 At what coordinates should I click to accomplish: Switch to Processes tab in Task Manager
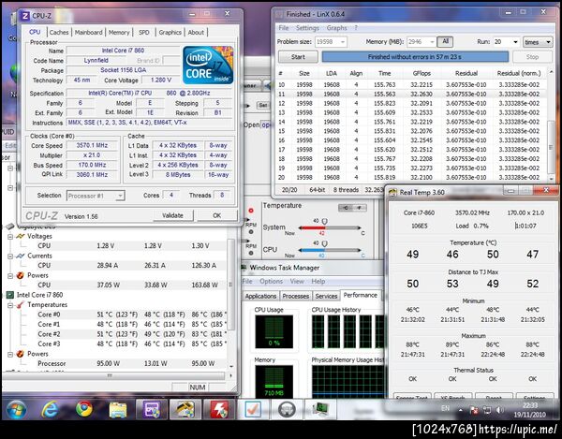pyautogui.click(x=296, y=296)
